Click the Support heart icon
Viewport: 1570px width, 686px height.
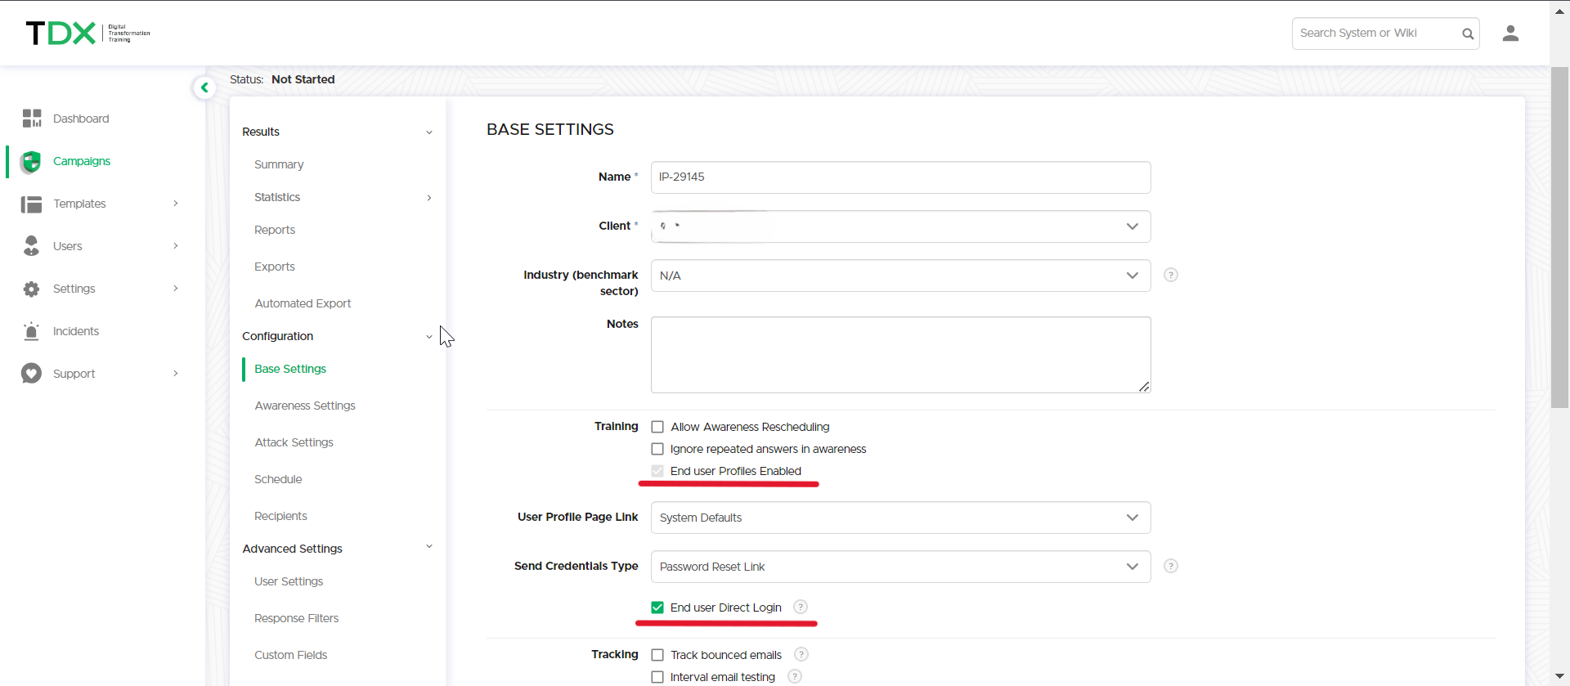(x=31, y=374)
